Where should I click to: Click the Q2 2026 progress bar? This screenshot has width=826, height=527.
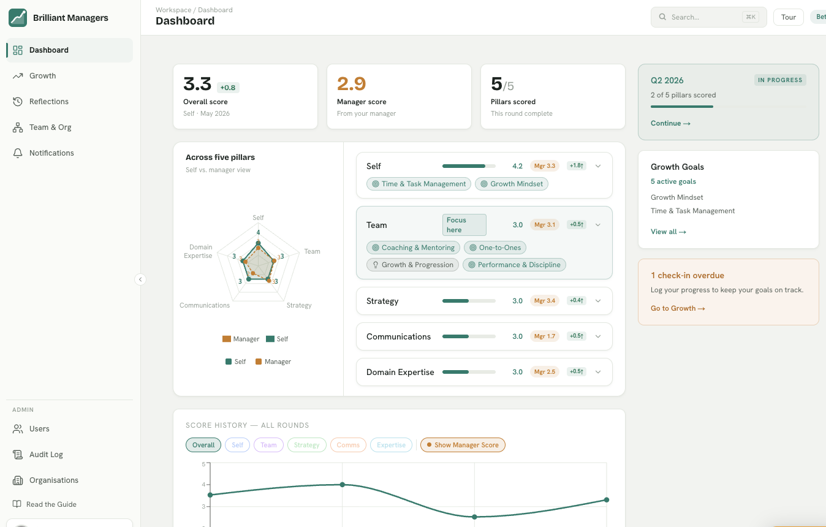click(729, 107)
